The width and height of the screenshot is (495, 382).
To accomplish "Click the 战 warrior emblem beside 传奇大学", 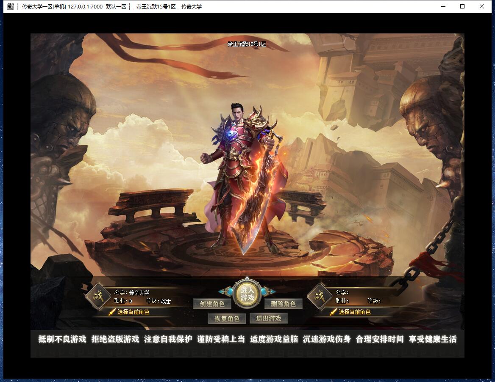I will coord(98,296).
